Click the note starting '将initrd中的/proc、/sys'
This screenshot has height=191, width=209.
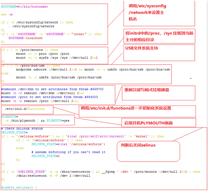[159, 36]
